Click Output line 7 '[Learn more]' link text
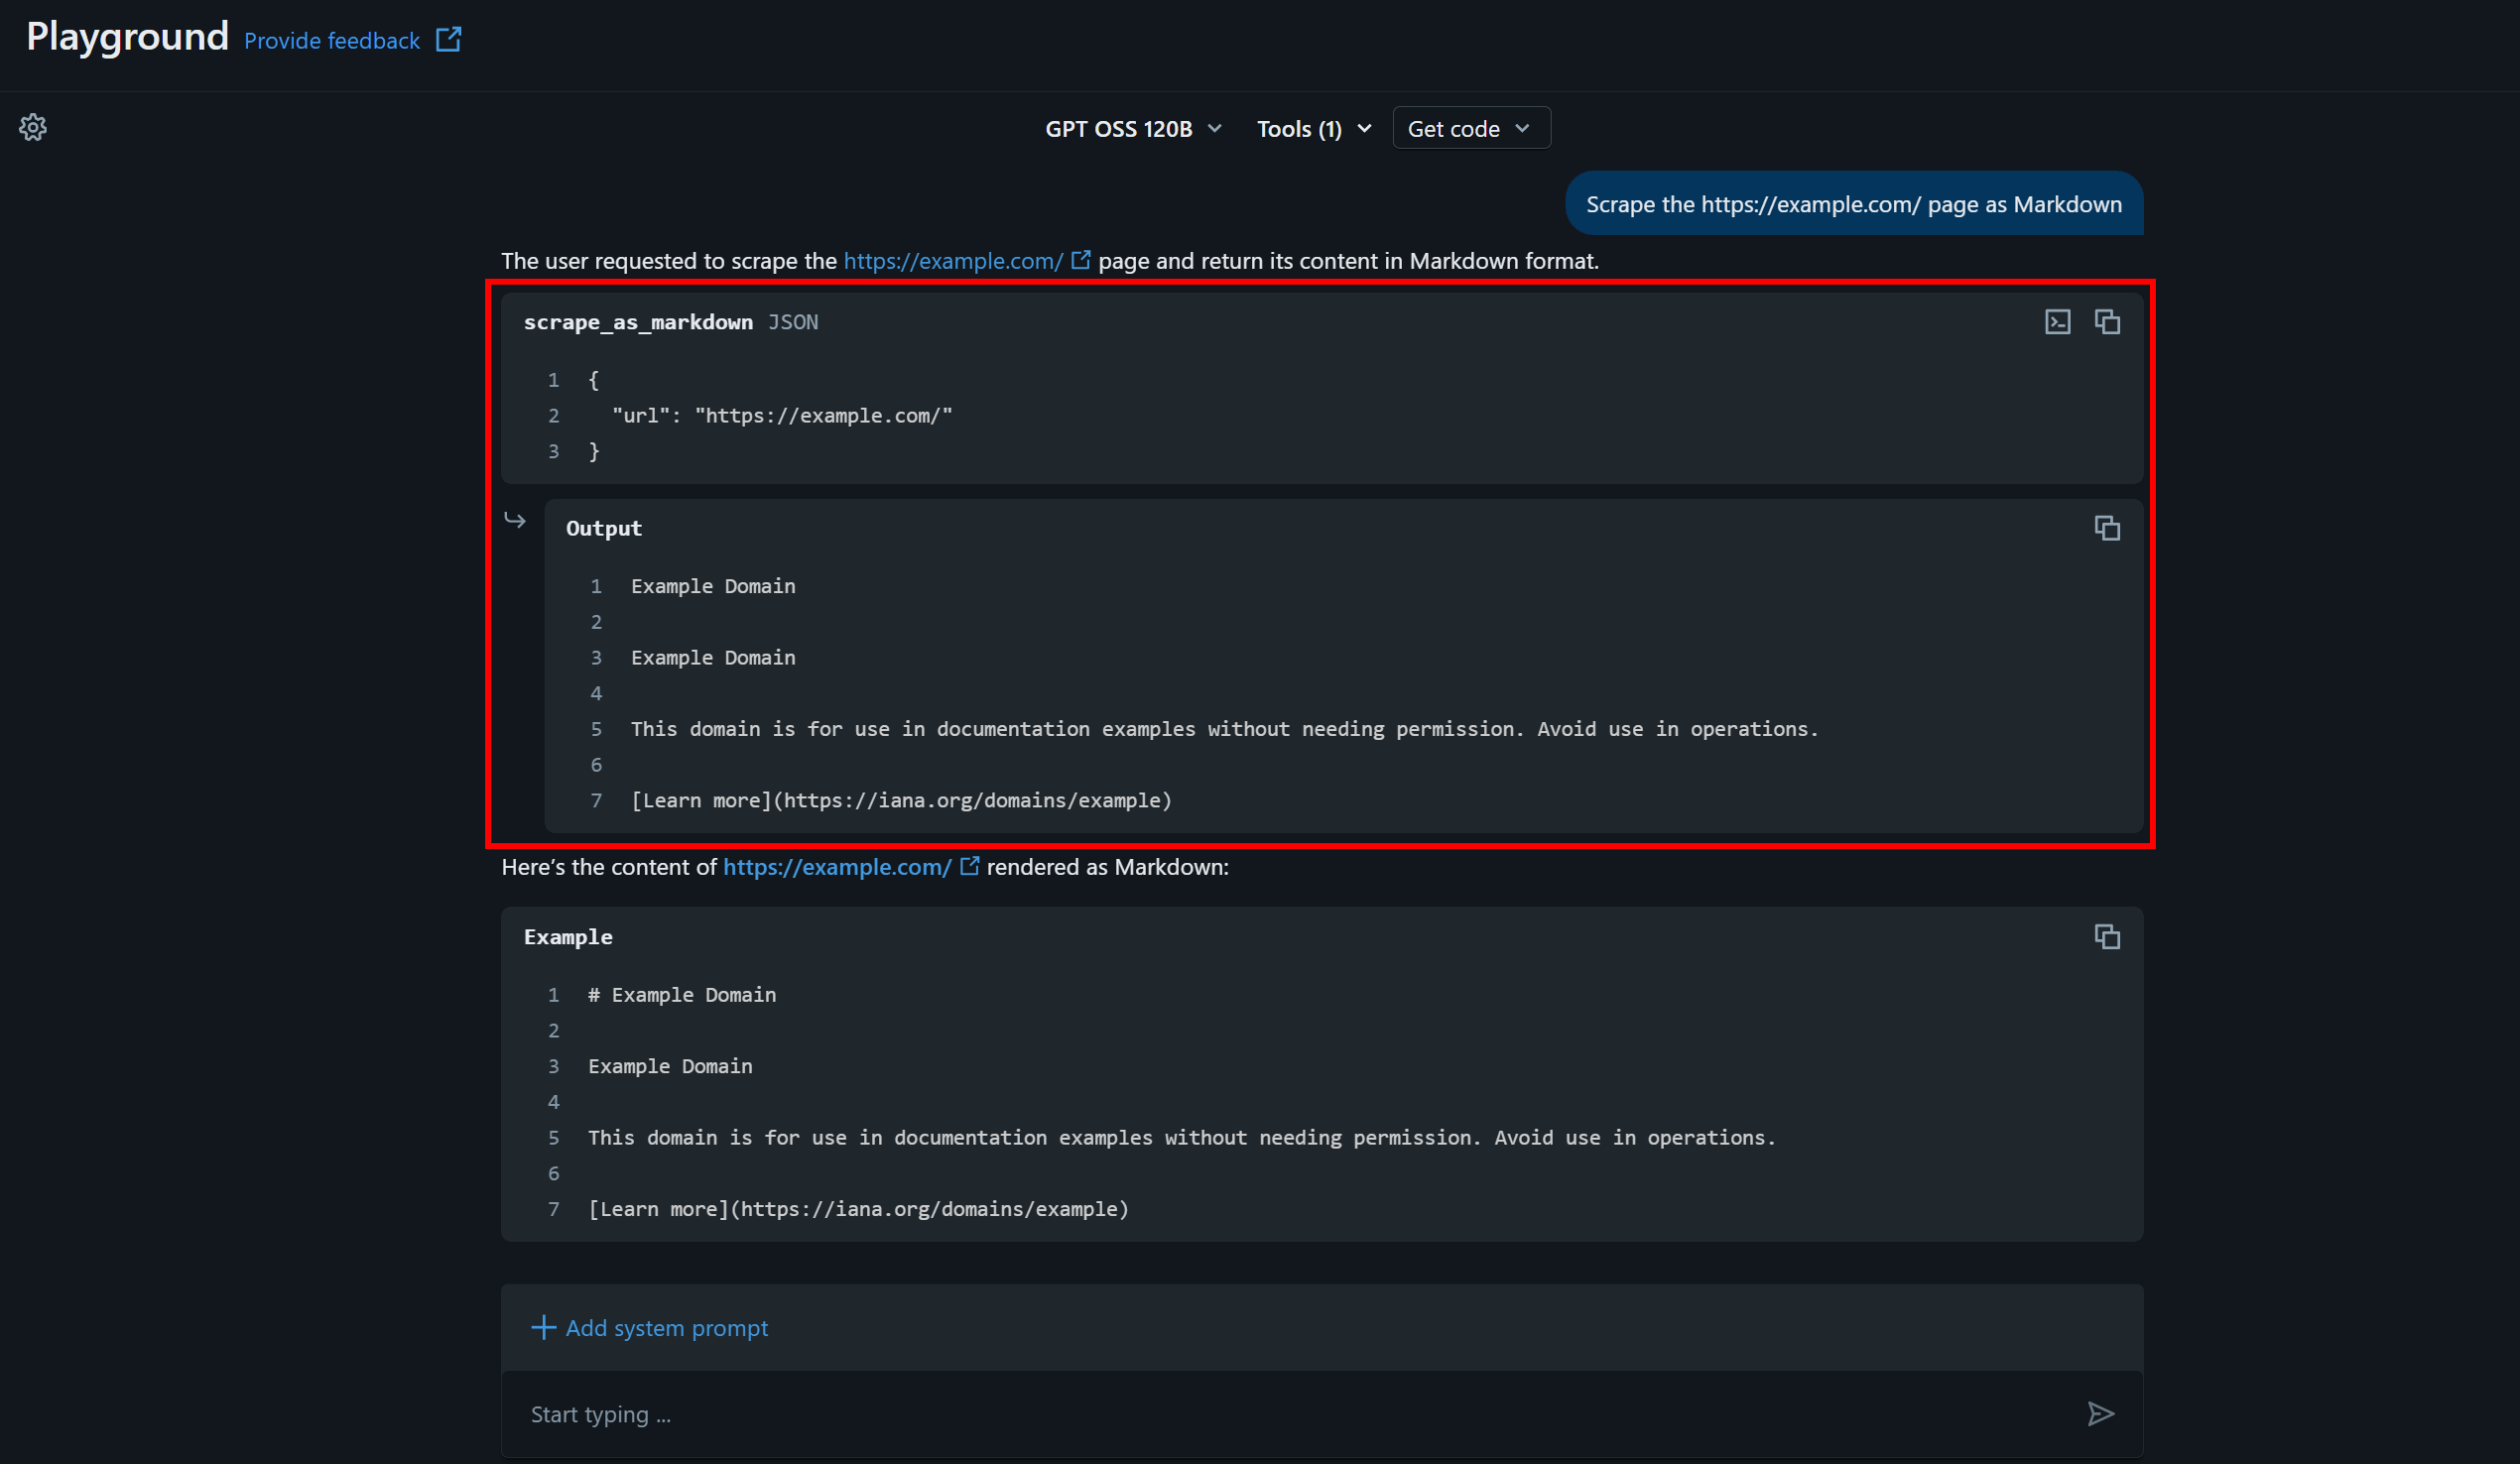 (901, 801)
